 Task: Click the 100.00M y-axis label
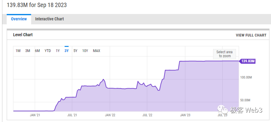(x=246, y=77)
